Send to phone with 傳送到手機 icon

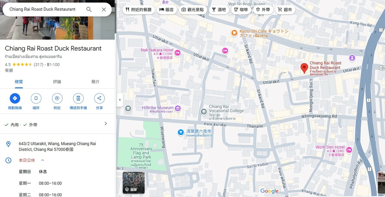(x=78, y=98)
